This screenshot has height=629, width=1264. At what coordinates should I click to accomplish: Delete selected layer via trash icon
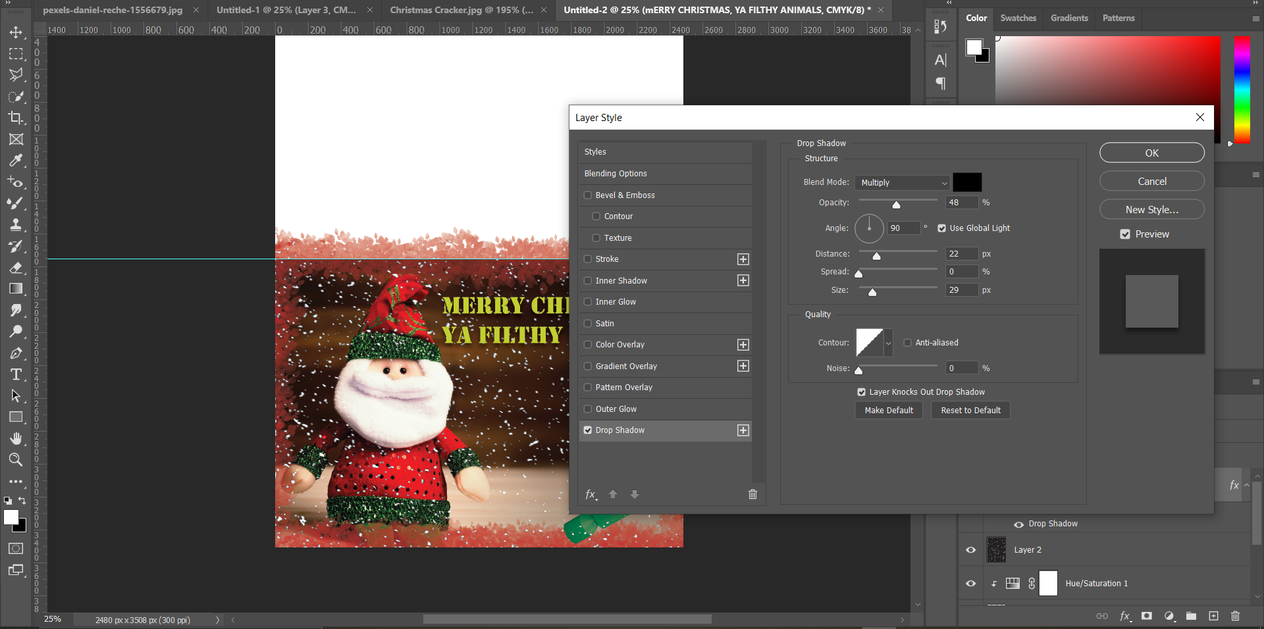1235,616
